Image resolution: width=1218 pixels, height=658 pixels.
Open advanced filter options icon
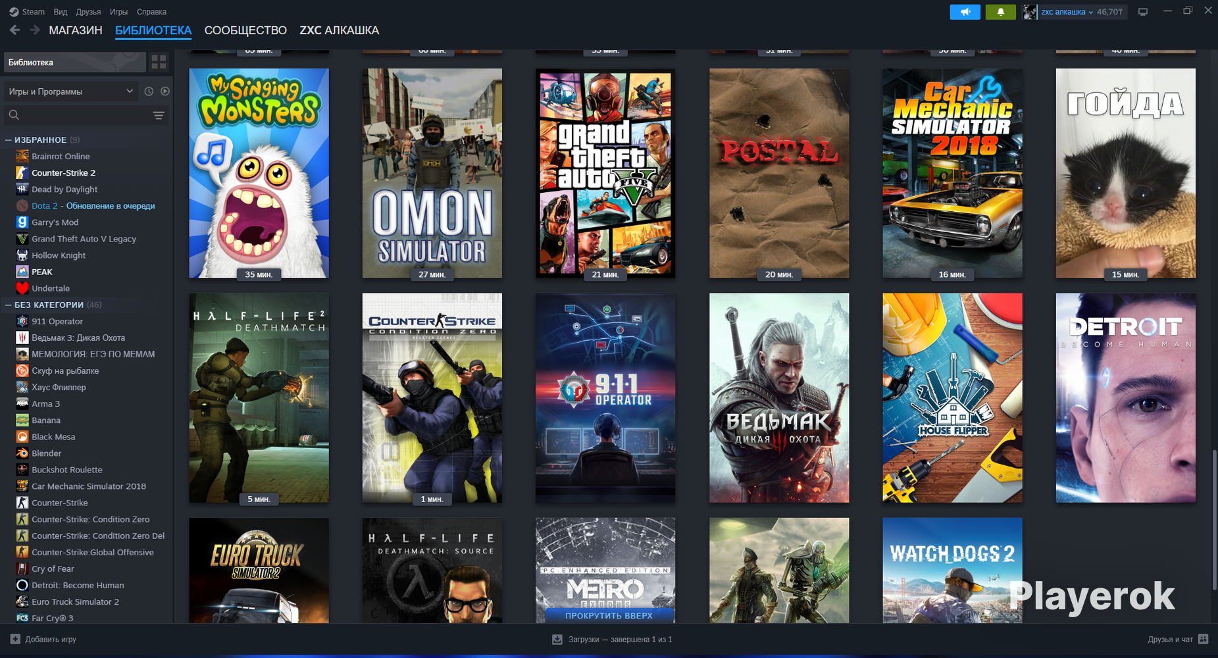[159, 115]
